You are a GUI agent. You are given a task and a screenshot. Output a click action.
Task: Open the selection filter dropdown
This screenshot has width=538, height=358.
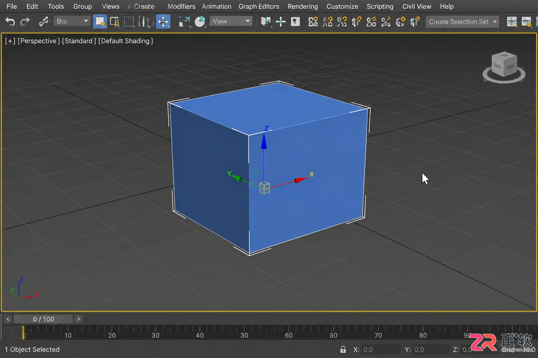click(x=72, y=21)
